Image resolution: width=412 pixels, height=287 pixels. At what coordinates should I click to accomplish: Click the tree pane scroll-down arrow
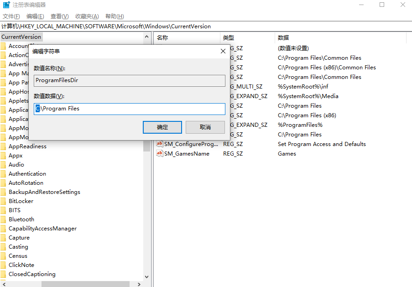point(146,277)
